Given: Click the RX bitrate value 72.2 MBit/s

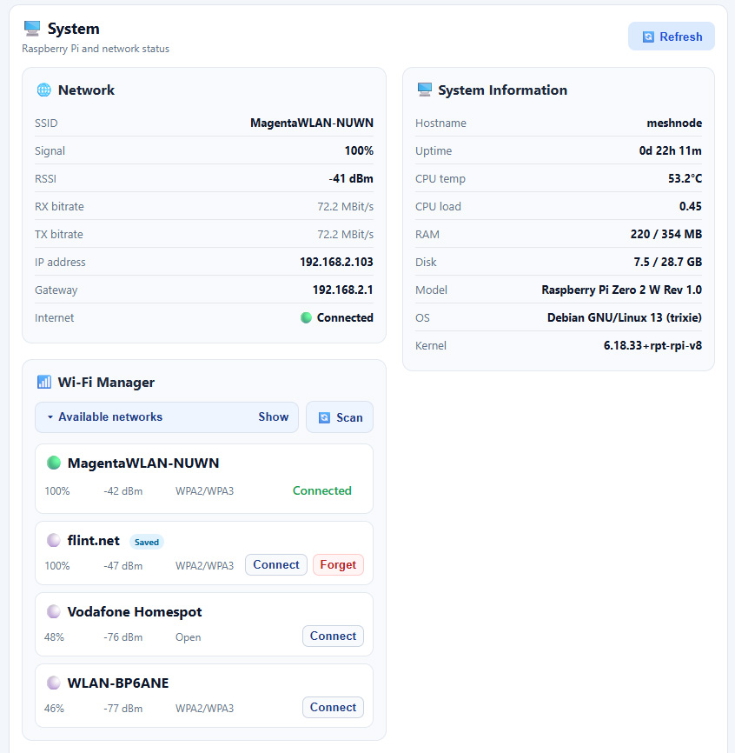Looking at the screenshot, I should point(346,206).
